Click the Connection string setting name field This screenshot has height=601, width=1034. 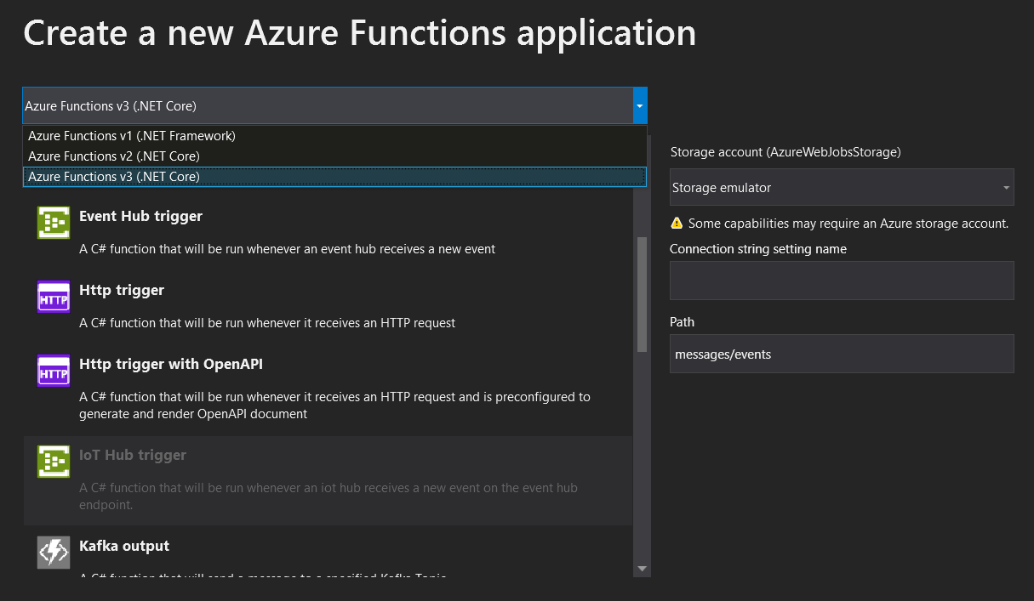842,281
